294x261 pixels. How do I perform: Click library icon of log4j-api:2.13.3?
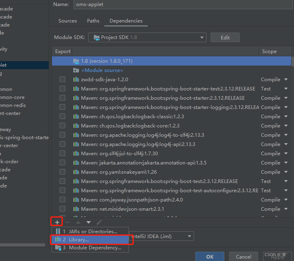click(76, 144)
